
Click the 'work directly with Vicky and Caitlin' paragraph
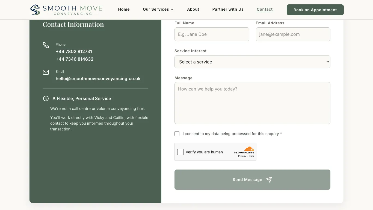(99, 123)
